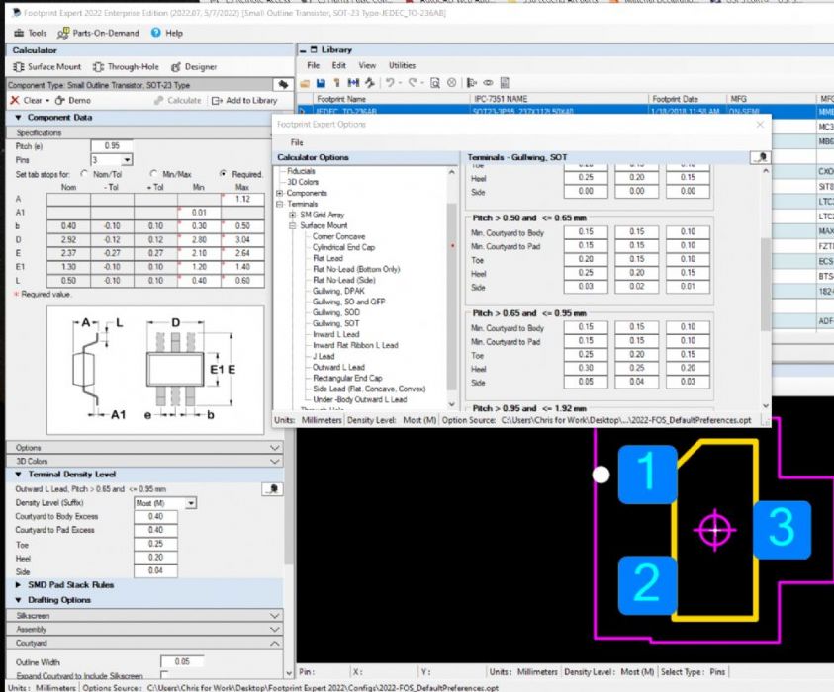
Task: Expand the 3D Colors chevron panel
Action: [274, 461]
